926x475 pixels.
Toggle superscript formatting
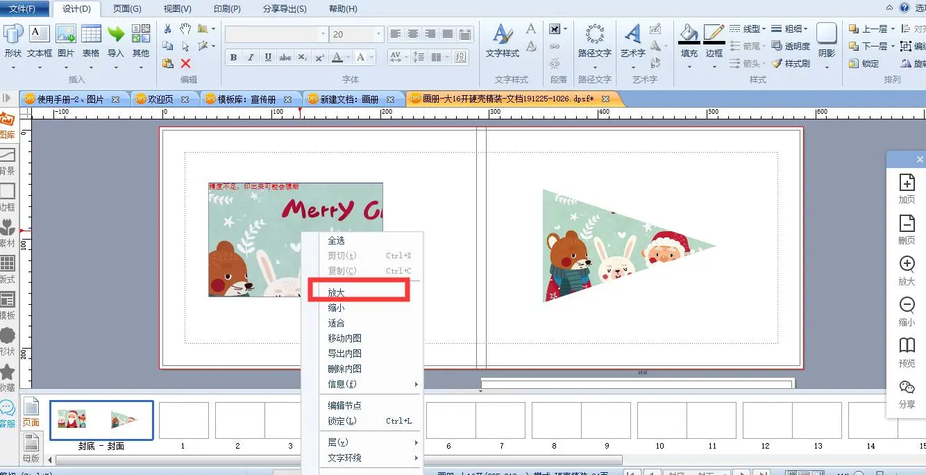click(319, 58)
